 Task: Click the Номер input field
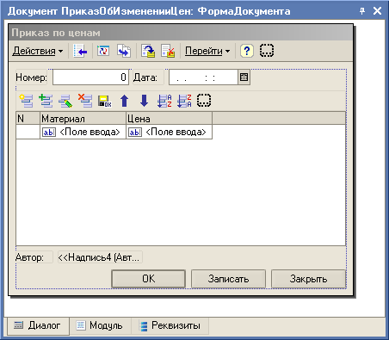point(90,77)
